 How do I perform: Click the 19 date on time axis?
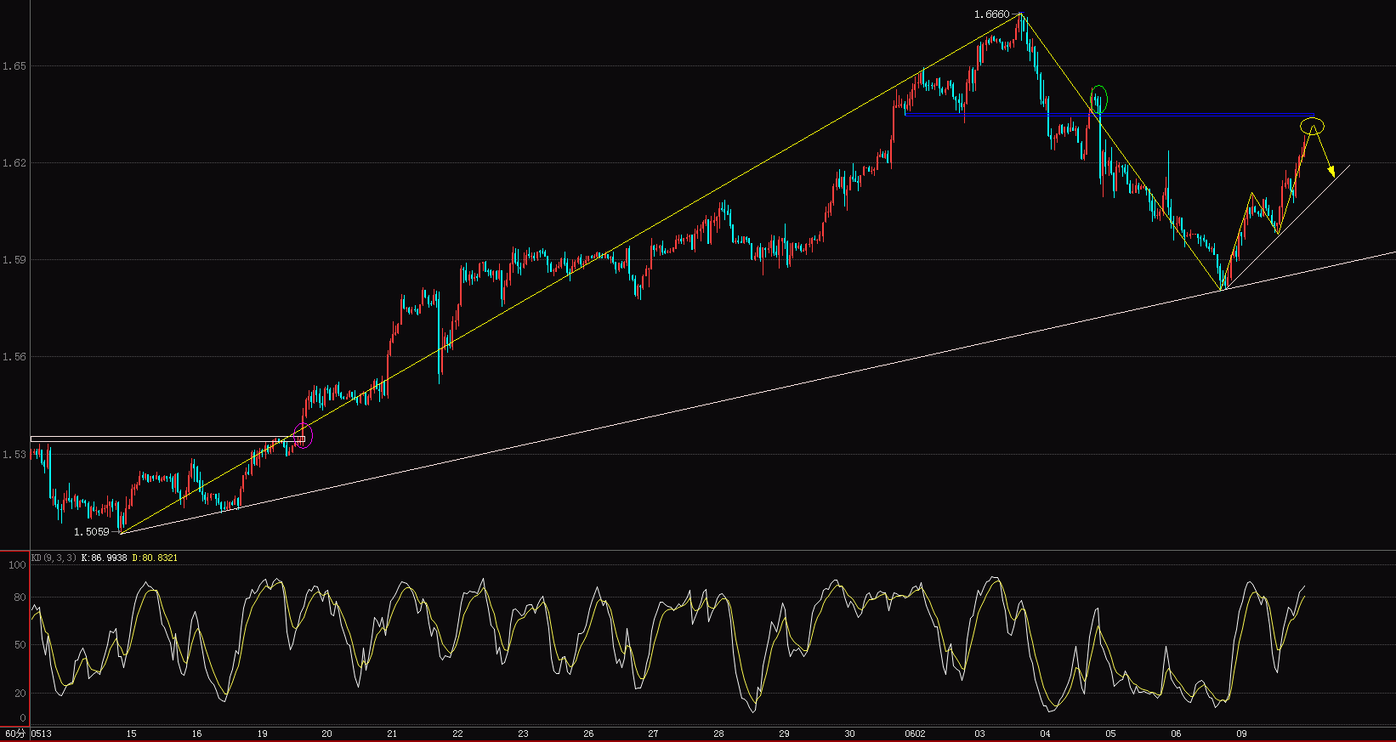tap(262, 734)
